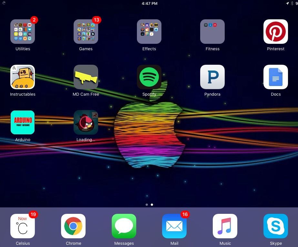
Task: Open the Games folder
Action: [86, 32]
